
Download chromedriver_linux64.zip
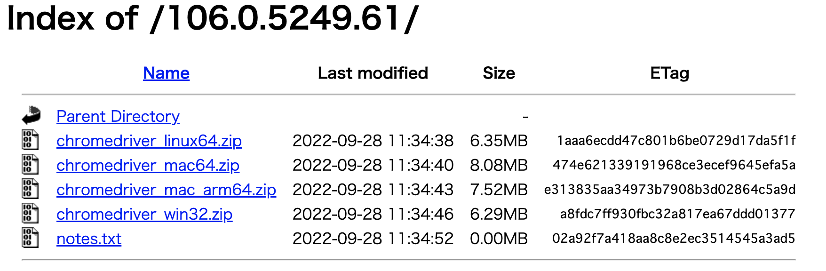point(149,141)
